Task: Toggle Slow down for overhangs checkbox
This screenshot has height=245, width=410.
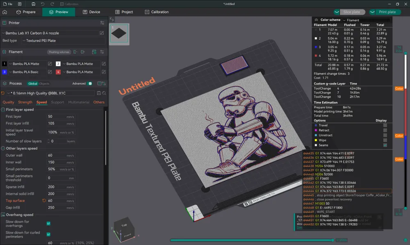Action: (x=48, y=224)
